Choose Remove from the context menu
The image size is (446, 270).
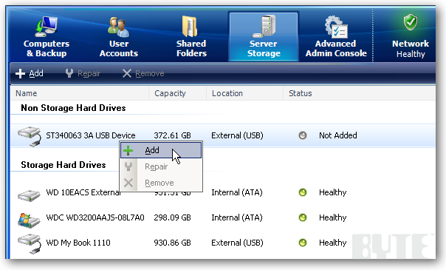[161, 183]
